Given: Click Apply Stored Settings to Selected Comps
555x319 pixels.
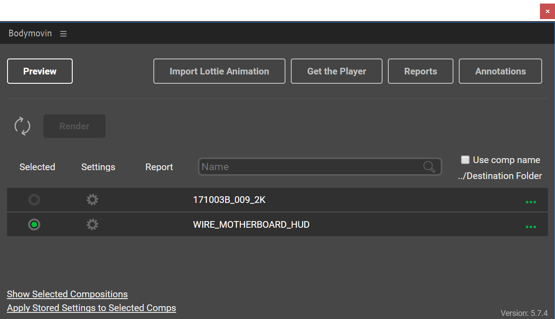Looking at the screenshot, I should pyautogui.click(x=91, y=308).
